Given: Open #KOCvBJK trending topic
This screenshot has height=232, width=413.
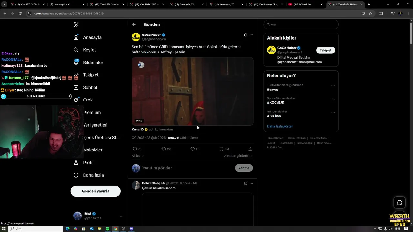Looking at the screenshot, I should point(276,103).
